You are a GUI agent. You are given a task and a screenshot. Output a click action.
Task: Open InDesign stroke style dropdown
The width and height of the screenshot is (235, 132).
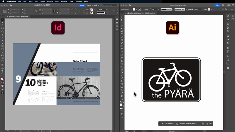[x=106, y=13]
